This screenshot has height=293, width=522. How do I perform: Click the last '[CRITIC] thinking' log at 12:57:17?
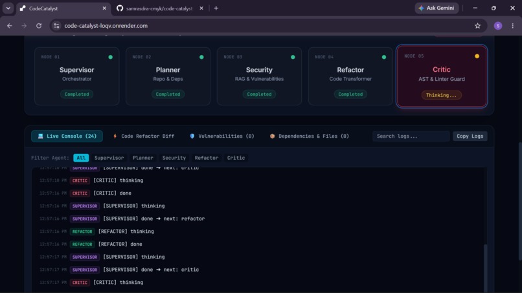[118, 283]
